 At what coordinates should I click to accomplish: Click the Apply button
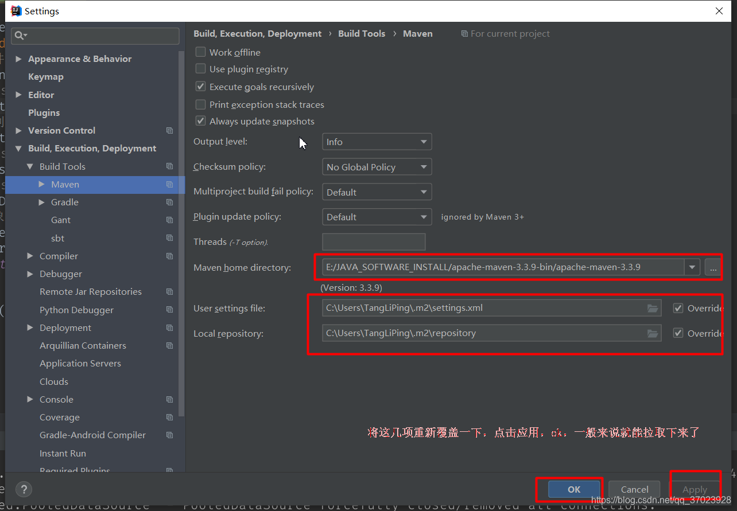[x=695, y=489]
